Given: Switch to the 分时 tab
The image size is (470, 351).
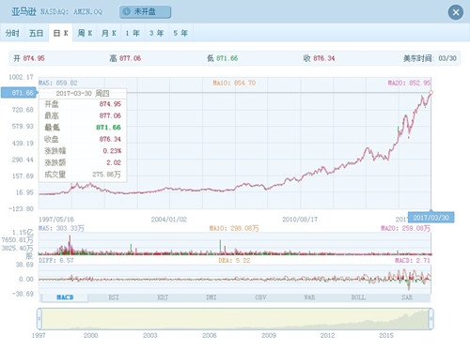Looking at the screenshot, I should point(12,33).
